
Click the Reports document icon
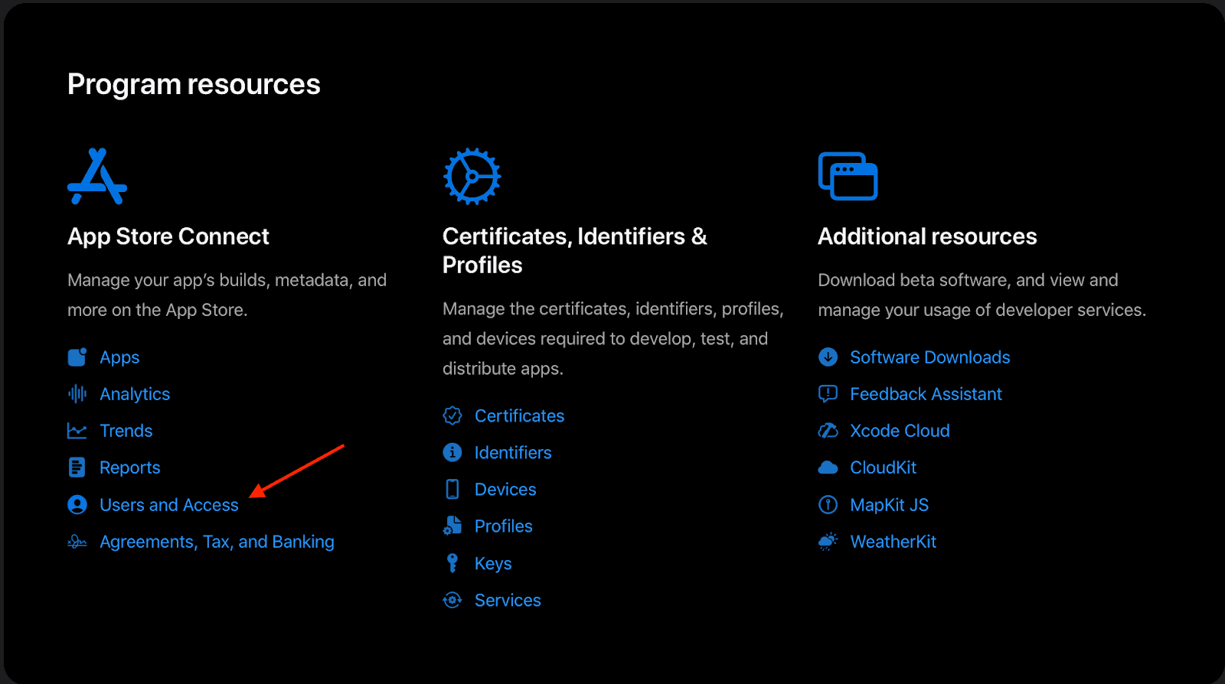(77, 467)
